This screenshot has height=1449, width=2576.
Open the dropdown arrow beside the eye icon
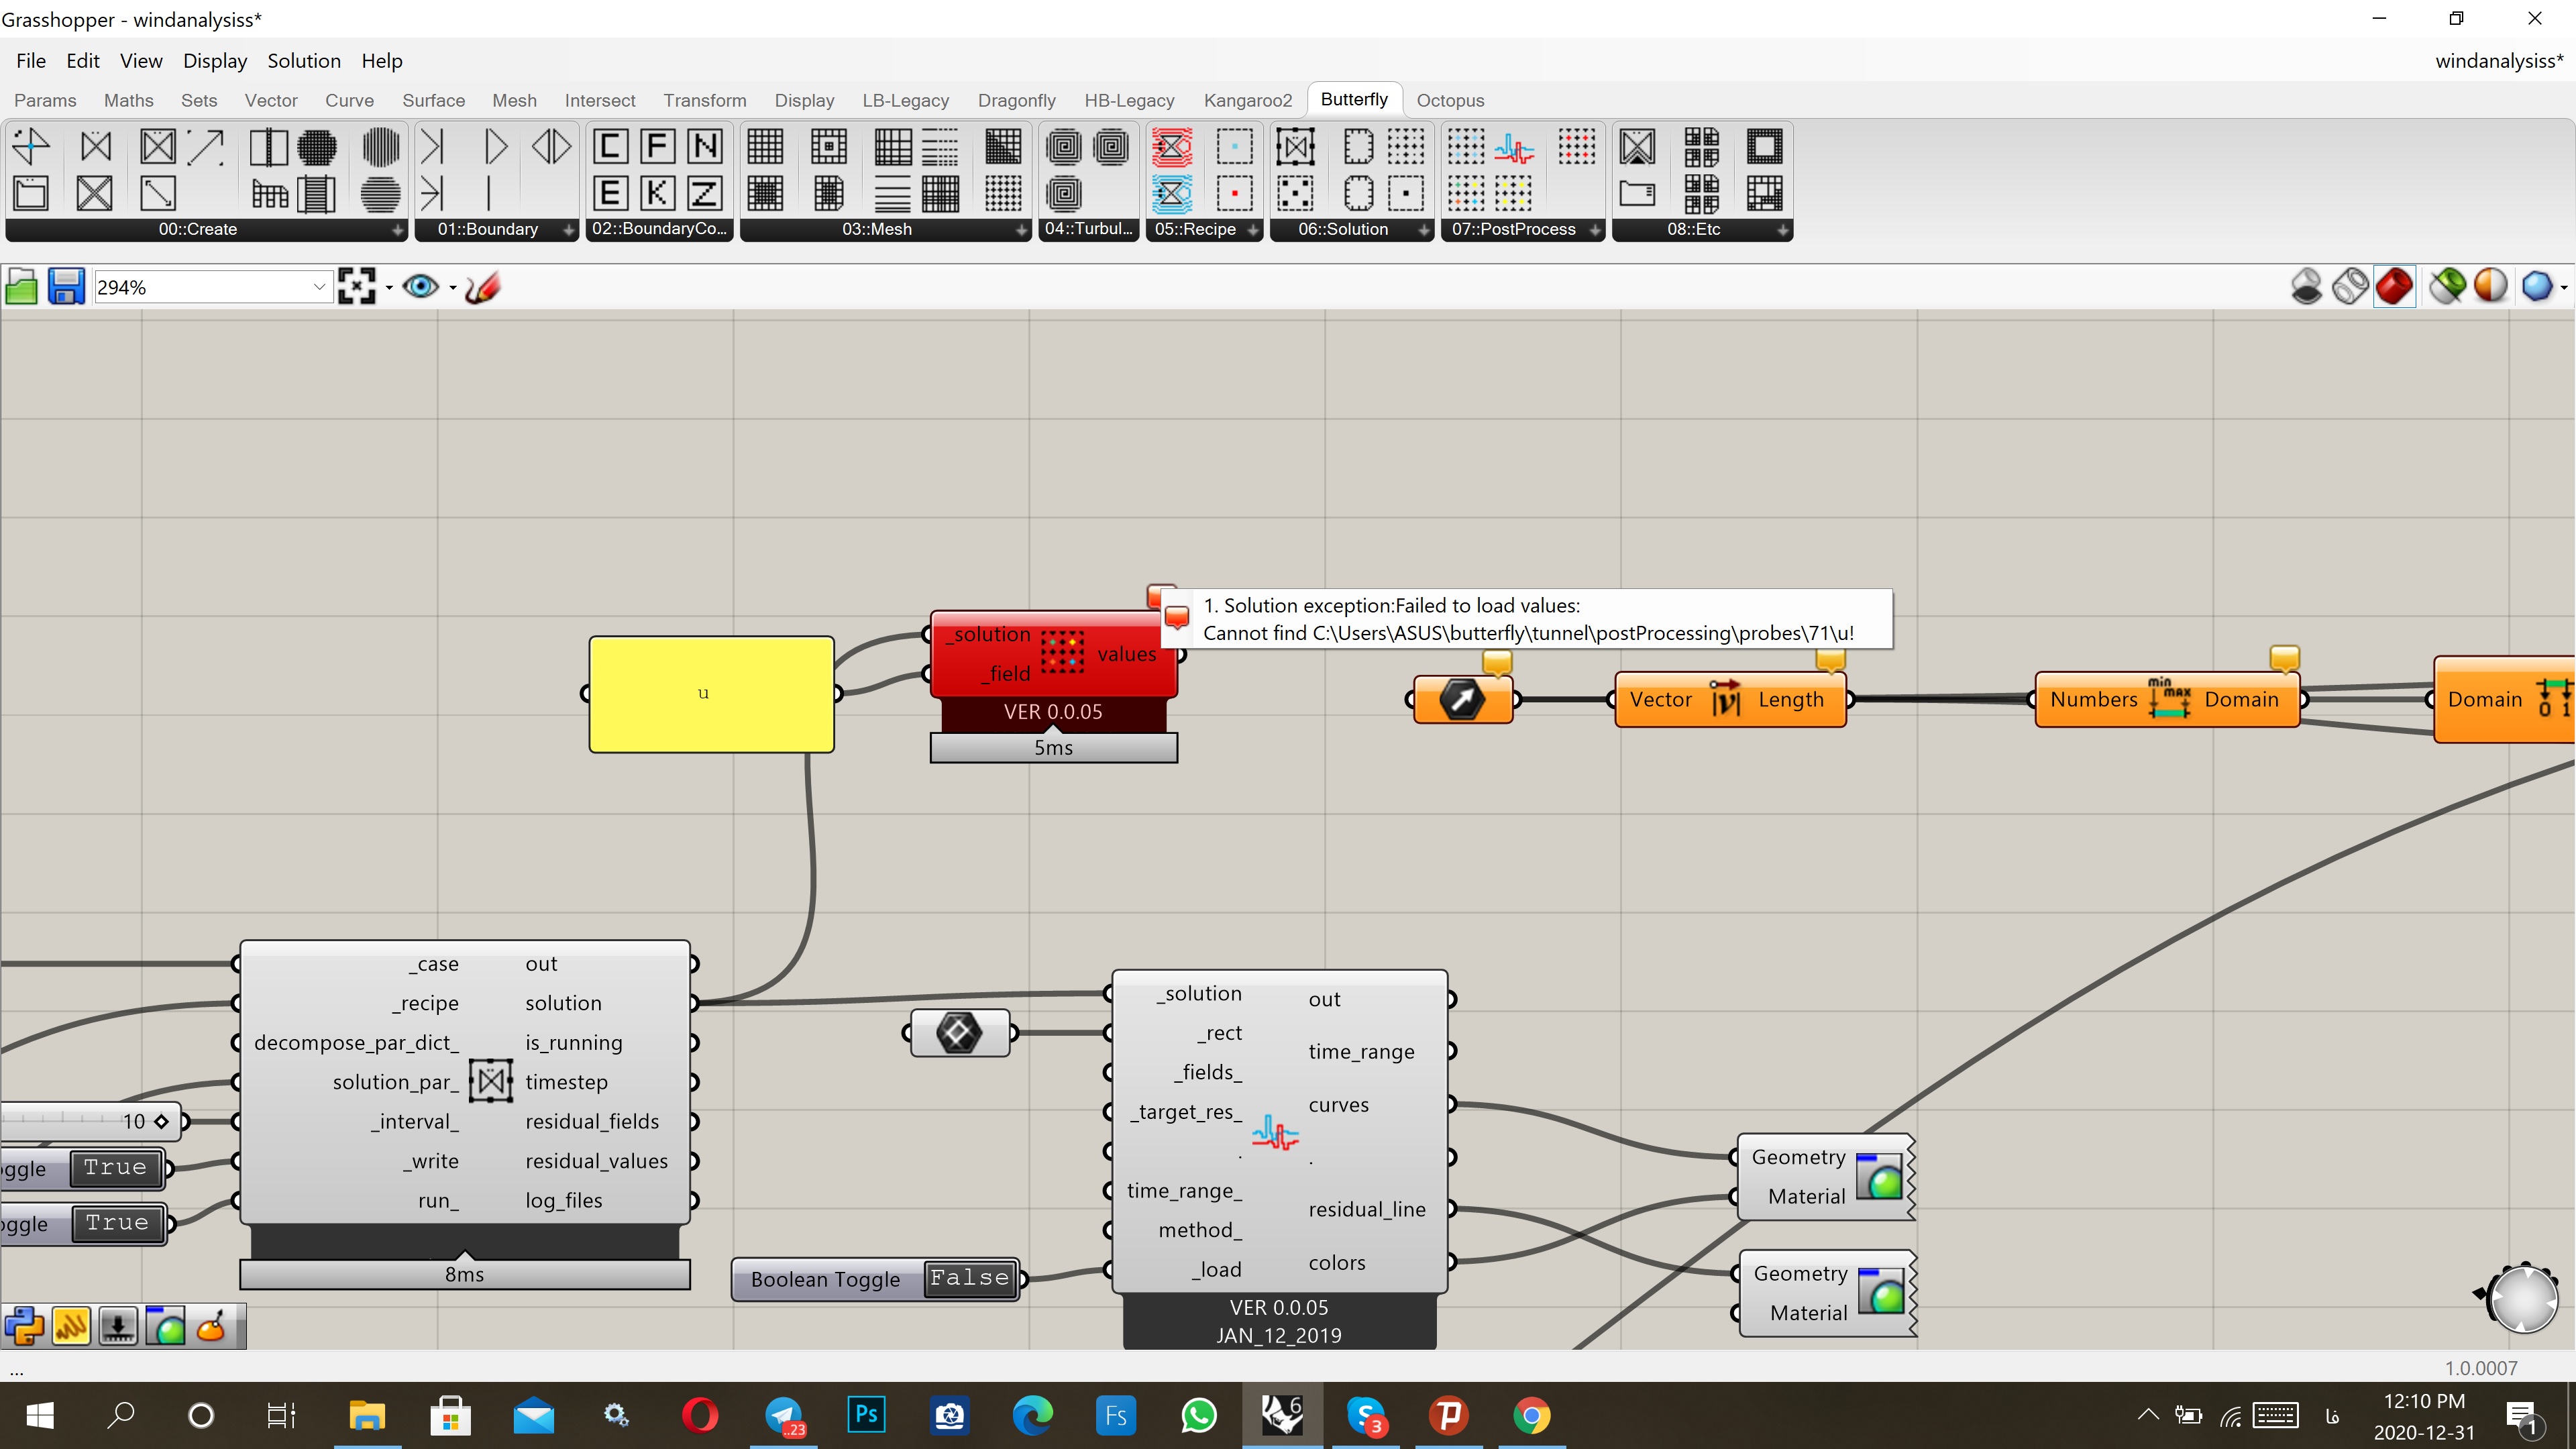(x=453, y=288)
